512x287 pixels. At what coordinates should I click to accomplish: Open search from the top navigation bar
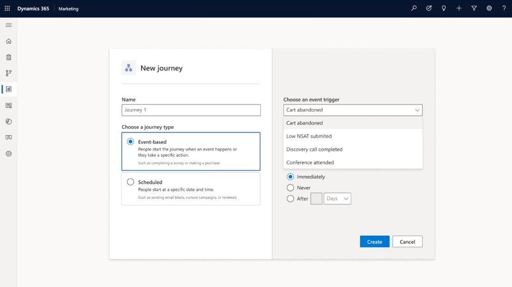point(414,8)
